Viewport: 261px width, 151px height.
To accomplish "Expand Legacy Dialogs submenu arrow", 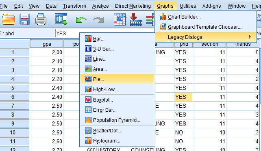I will 250,37.
